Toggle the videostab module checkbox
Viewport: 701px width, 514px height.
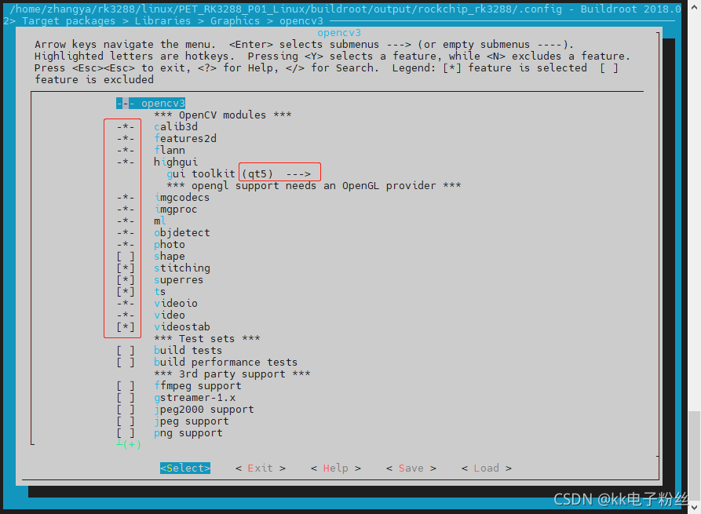(125, 327)
